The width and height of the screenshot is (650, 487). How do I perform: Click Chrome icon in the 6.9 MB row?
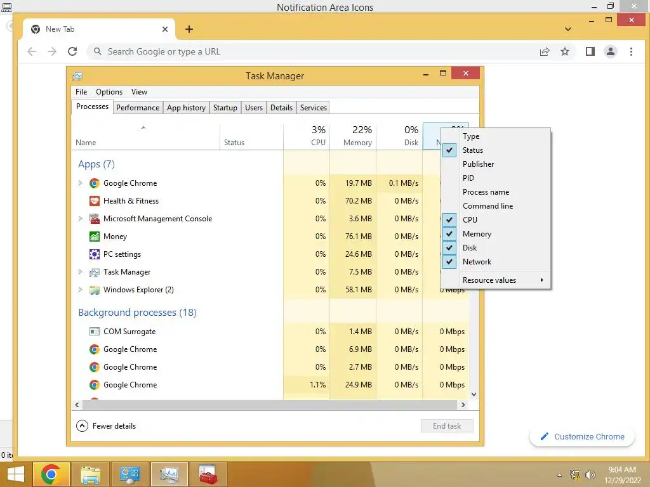click(x=95, y=349)
